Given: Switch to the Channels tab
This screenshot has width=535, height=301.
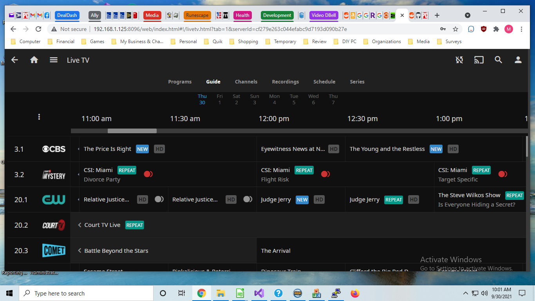Looking at the screenshot, I should point(246,82).
